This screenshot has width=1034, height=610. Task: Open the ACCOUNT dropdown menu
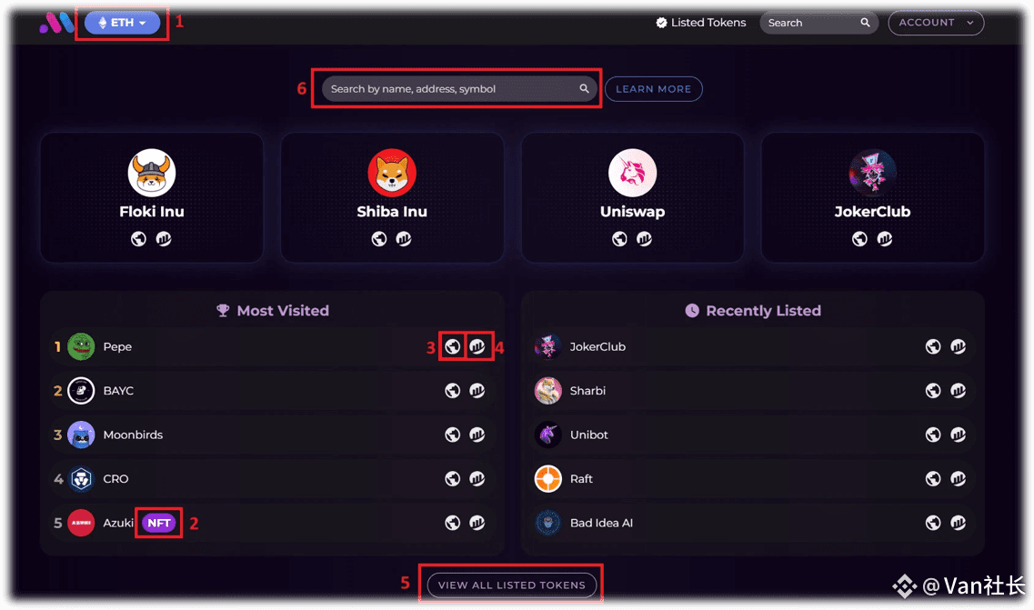coord(936,23)
